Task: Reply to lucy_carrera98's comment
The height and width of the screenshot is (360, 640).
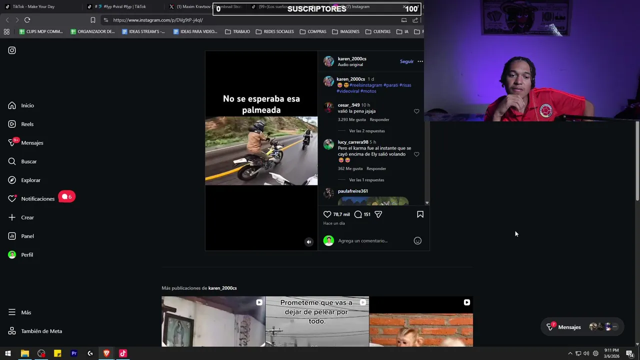Action: 376,168
